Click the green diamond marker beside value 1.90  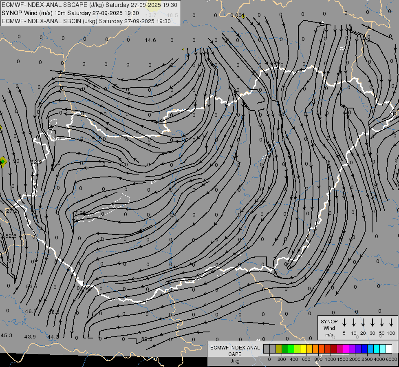3,161
